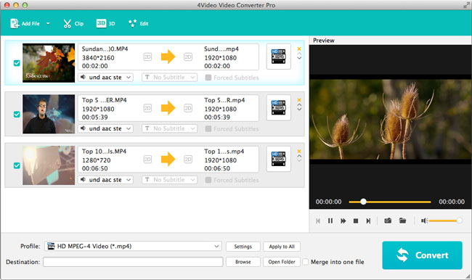Uncheck the Top 10...ls.MP4 video checkbox
472x280 pixels.
(17, 165)
